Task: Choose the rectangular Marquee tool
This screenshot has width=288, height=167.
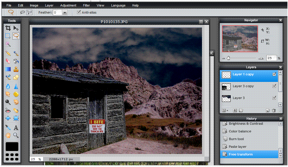Action: coord(8,36)
